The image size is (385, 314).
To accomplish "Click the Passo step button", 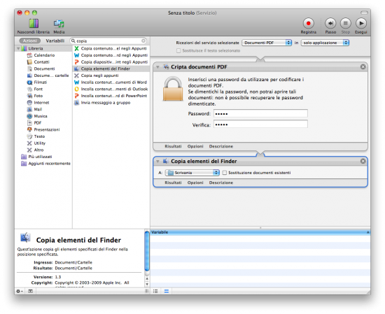I will point(330,23).
